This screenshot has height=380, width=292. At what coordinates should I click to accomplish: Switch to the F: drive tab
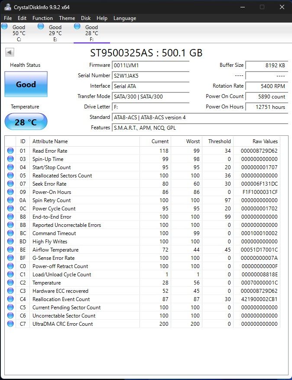point(92,33)
